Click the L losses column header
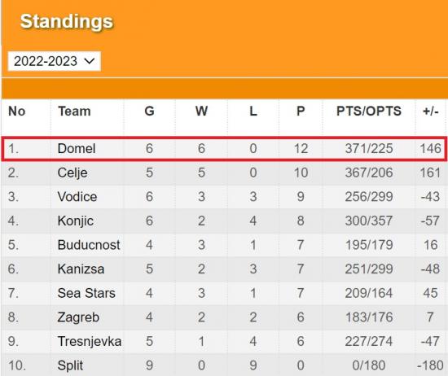448x376 pixels. click(253, 111)
